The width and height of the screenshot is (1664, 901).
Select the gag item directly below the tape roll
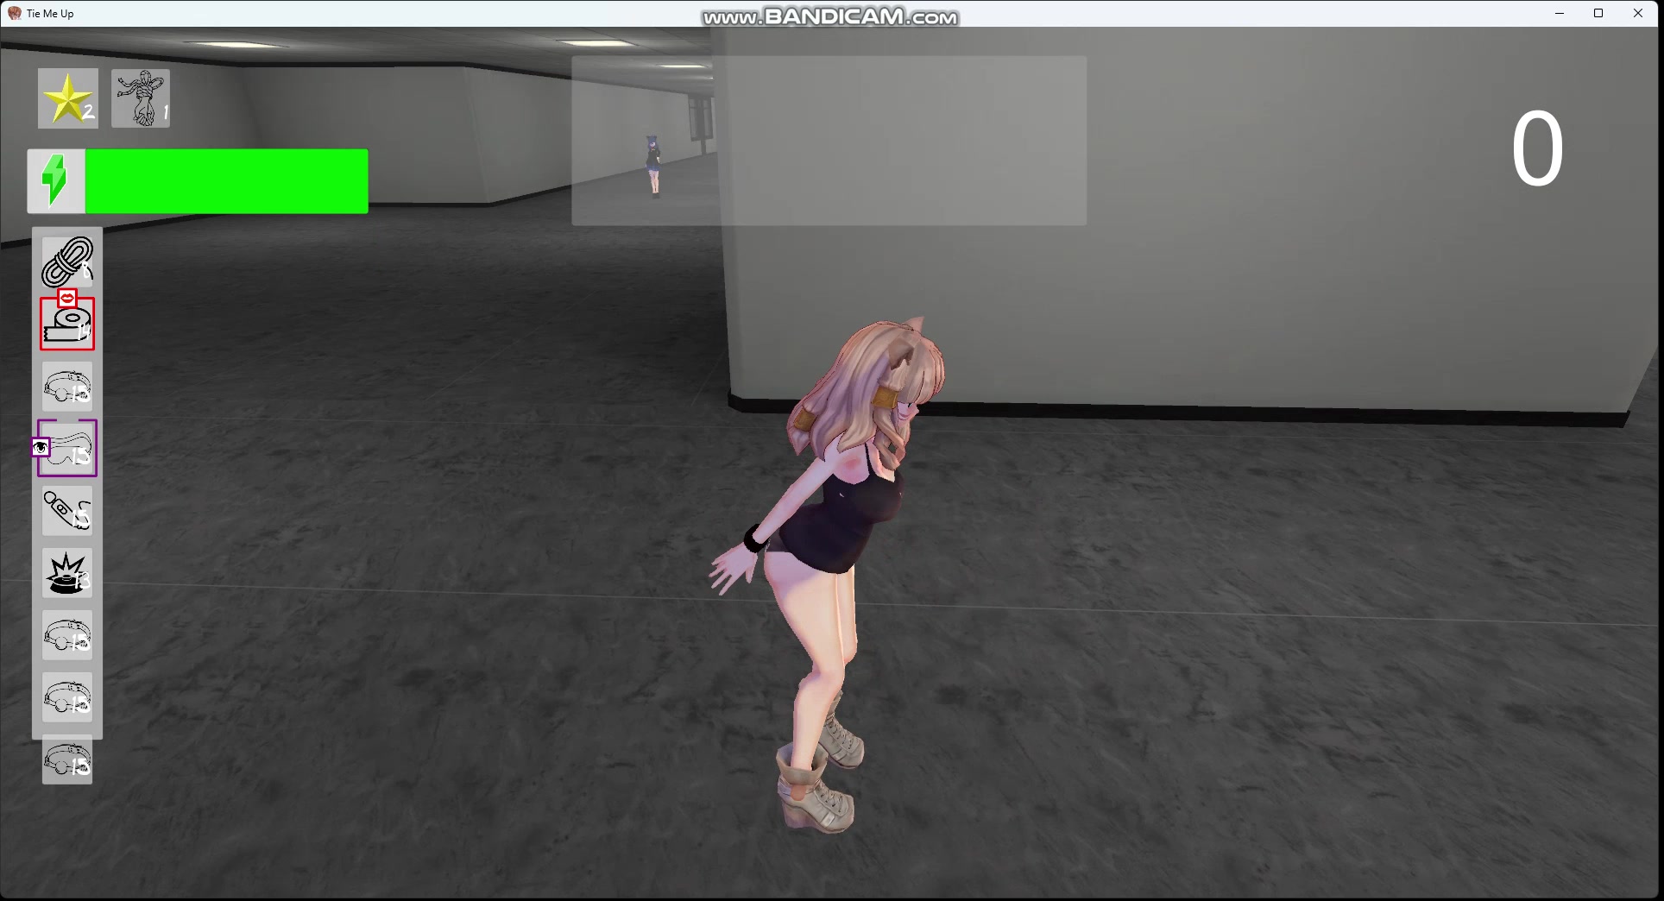67,387
